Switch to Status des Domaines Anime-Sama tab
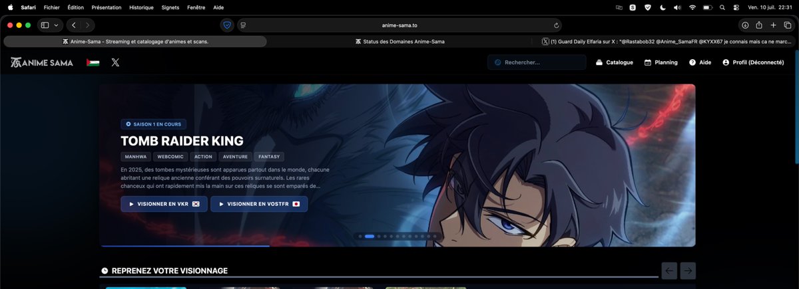Image resolution: width=799 pixels, height=289 pixels. pyautogui.click(x=400, y=41)
